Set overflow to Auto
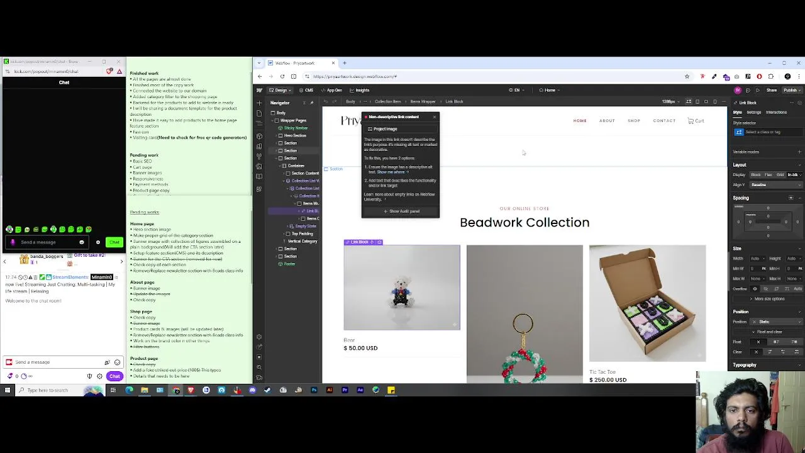805x453 pixels. click(x=798, y=289)
